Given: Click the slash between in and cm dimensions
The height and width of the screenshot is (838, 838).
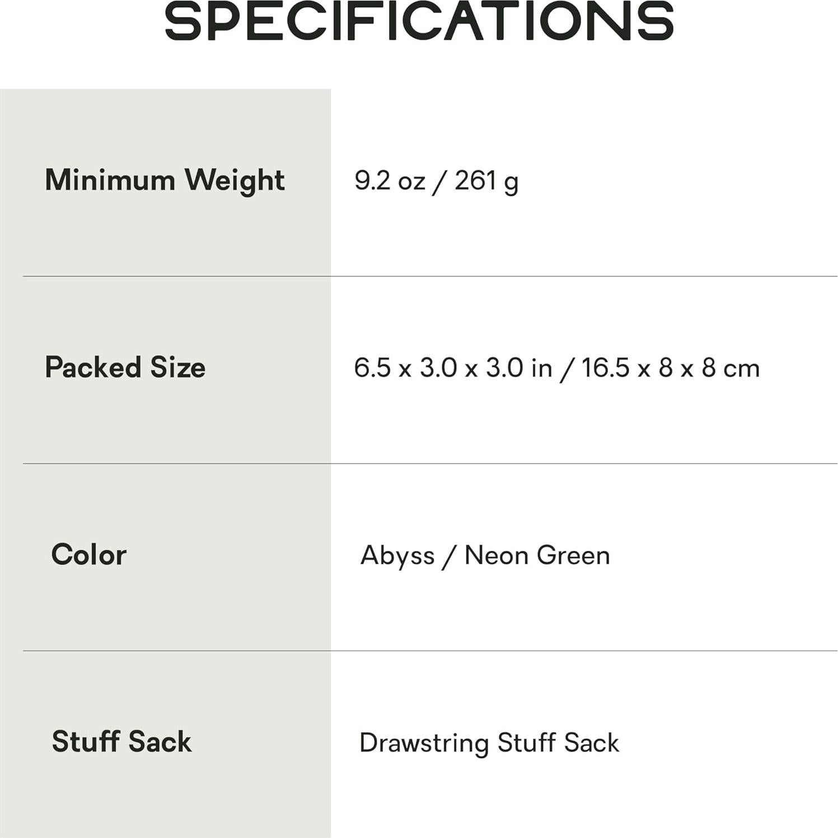Looking at the screenshot, I should 567,369.
